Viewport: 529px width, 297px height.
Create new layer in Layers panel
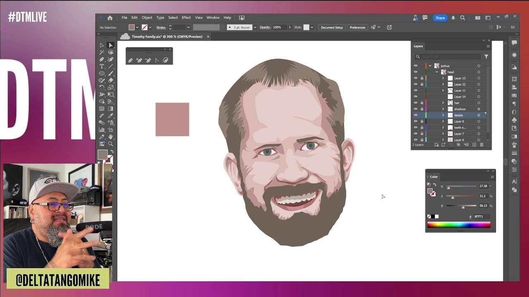pyautogui.click(x=474, y=145)
